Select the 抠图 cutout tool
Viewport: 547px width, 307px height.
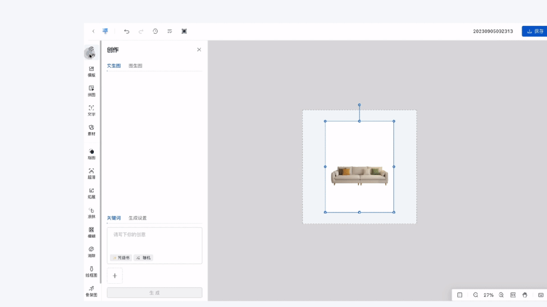pos(91,154)
